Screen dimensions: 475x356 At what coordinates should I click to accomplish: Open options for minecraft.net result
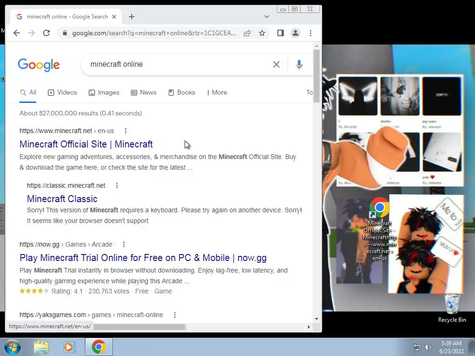pyautogui.click(x=126, y=131)
